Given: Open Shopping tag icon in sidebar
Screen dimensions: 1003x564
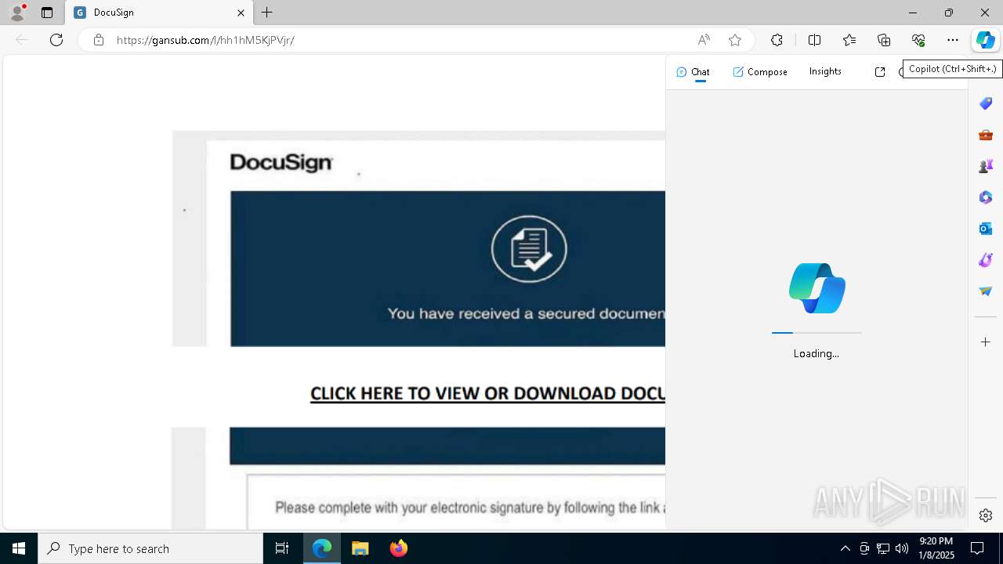Looking at the screenshot, I should 986,103.
